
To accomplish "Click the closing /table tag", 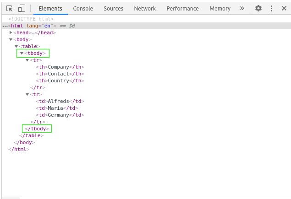I will [31, 135].
